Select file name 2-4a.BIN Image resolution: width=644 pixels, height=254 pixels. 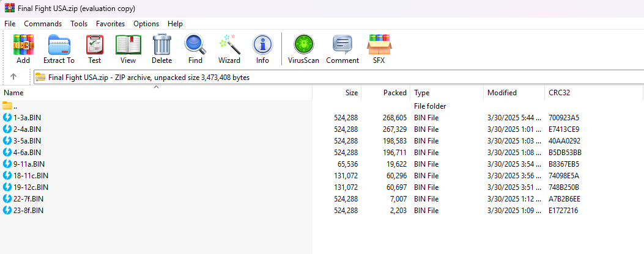pyautogui.click(x=27, y=129)
